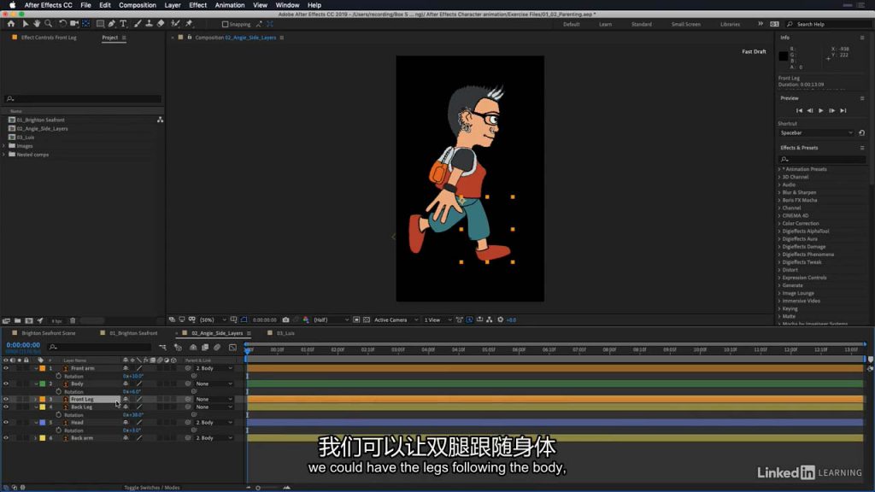The height and width of the screenshot is (492, 875).
Task: Select the Type tool
Action: point(123,24)
